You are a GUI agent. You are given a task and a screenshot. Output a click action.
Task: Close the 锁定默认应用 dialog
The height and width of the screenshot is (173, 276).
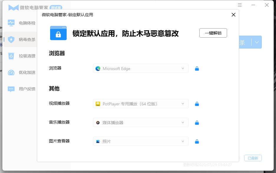click(234, 15)
